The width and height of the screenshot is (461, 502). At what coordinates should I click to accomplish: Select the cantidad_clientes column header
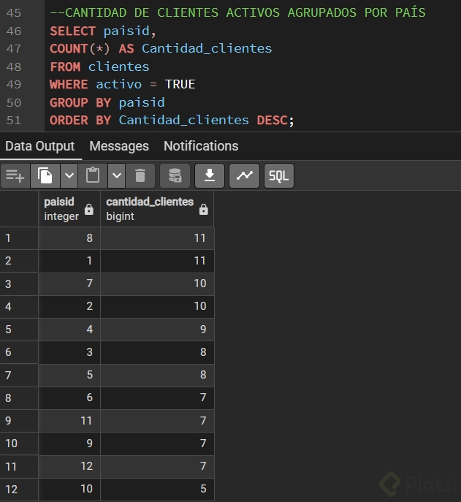pyautogui.click(x=150, y=209)
